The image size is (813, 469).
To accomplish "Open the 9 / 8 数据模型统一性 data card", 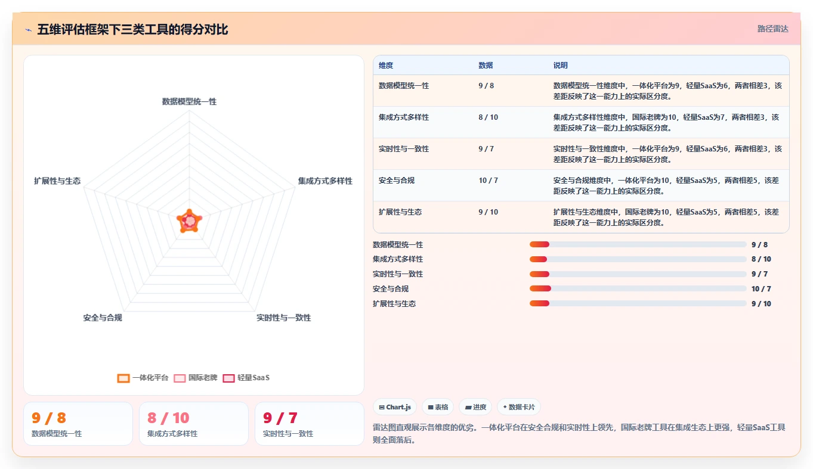I will 78,424.
